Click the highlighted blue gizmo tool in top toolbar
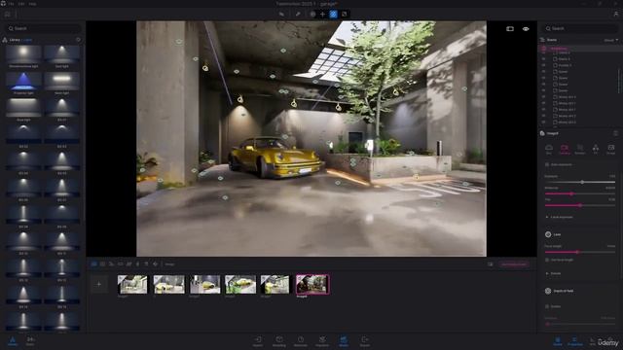623x350 pixels. 333,14
